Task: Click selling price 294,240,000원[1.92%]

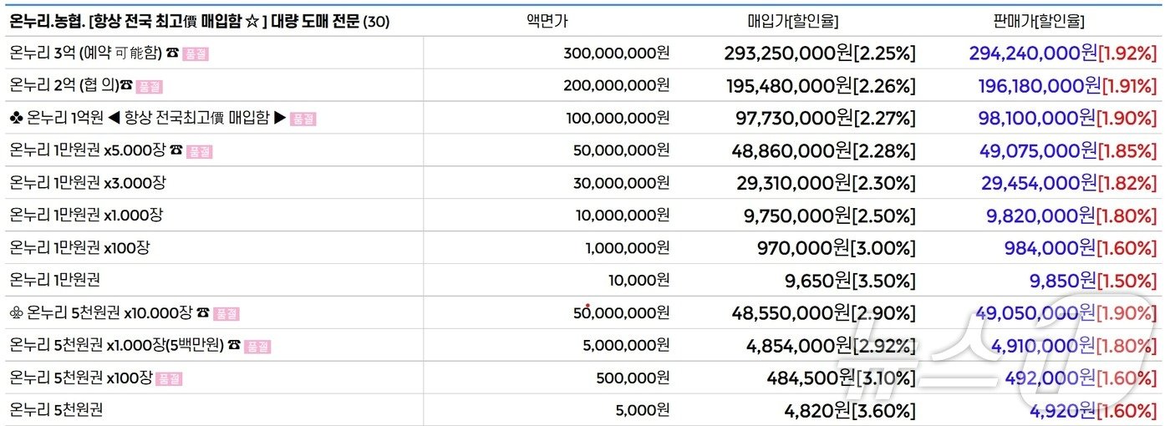Action: click(x=1063, y=53)
